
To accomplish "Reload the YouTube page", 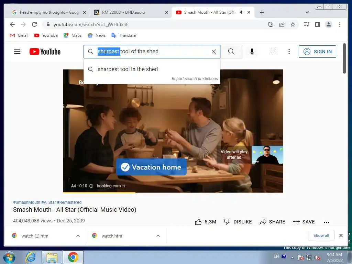I will 34,24.
